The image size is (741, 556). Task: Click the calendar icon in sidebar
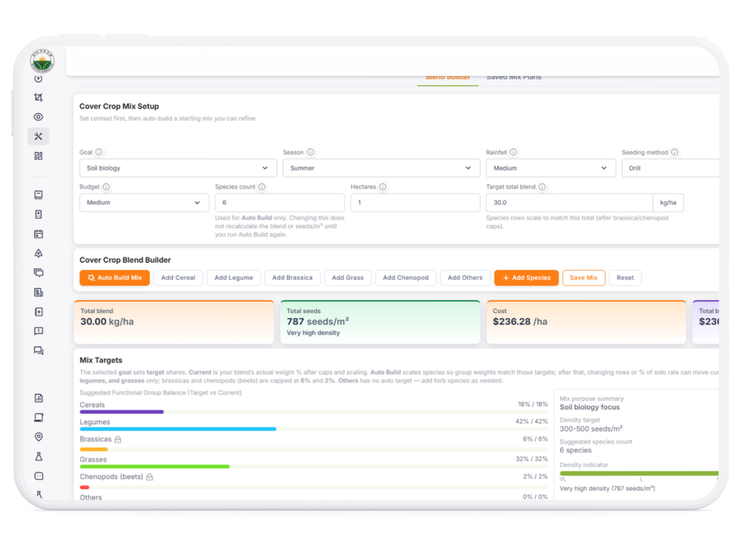pos(38,234)
